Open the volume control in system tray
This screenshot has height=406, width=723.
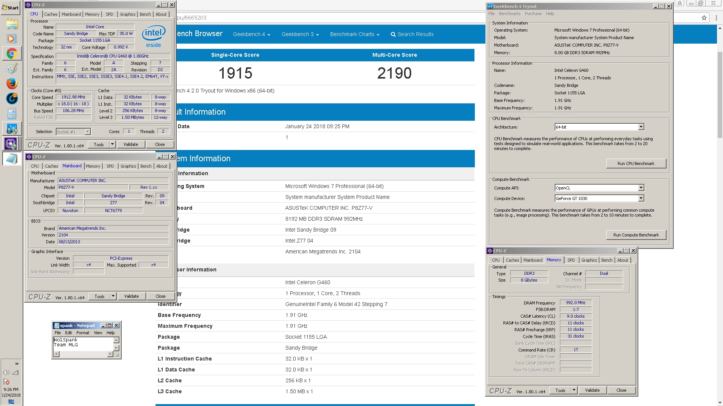click(6, 373)
